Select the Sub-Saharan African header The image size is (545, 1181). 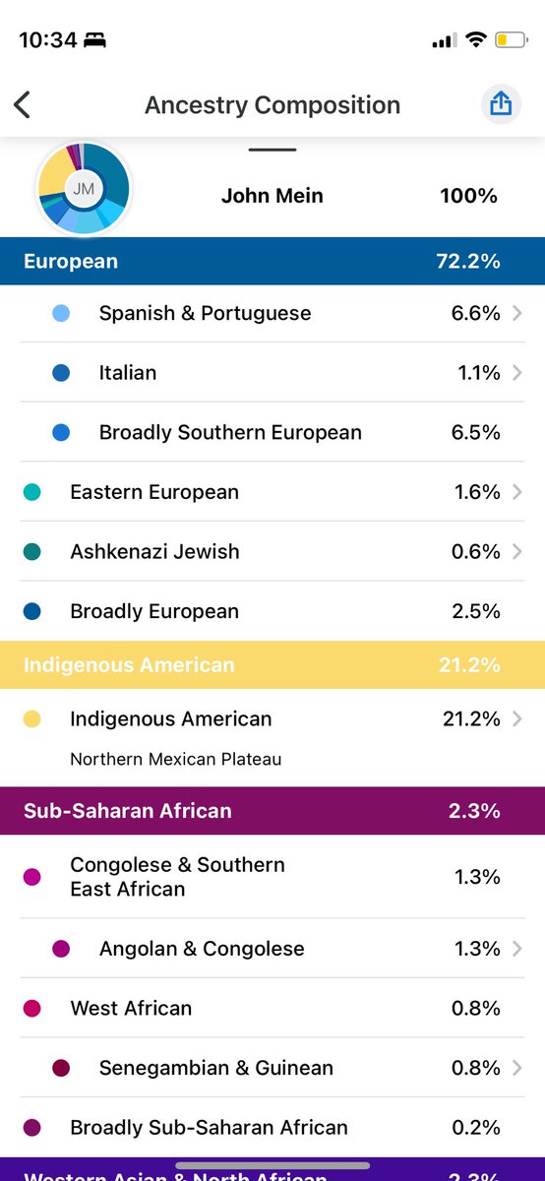[x=272, y=811]
